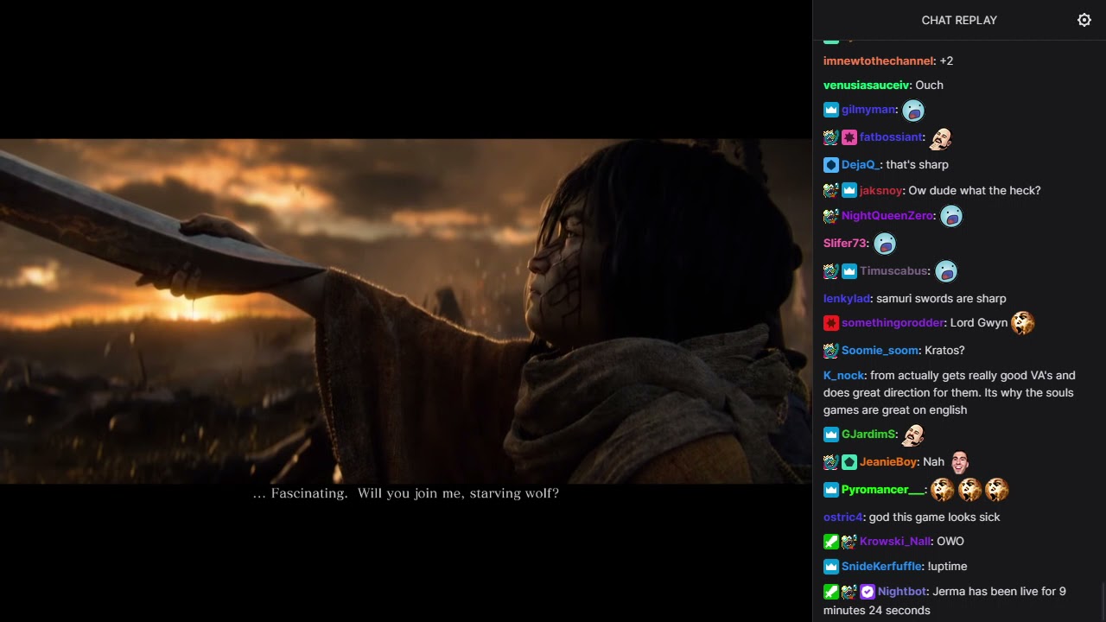Click the video player showing the sword cutscene
Image resolution: width=1106 pixels, height=622 pixels.
pyautogui.click(x=406, y=311)
